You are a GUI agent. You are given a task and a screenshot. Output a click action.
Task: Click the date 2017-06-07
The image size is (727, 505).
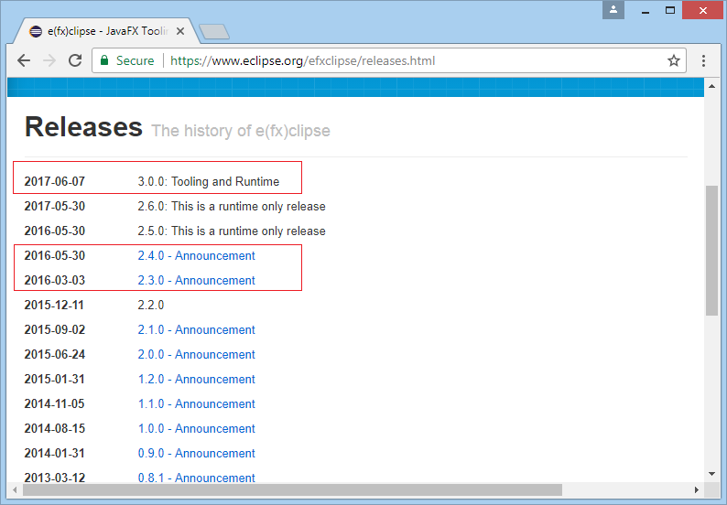pyautogui.click(x=55, y=182)
